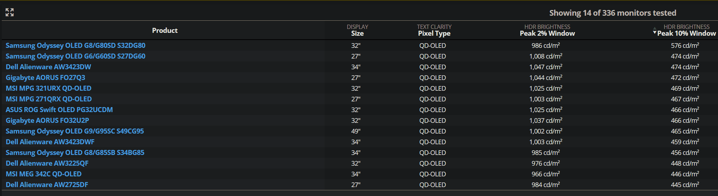Screen dimensions: 718x196
Task: Open Dell Alienware AW3225QF link
Action: [x=47, y=163]
